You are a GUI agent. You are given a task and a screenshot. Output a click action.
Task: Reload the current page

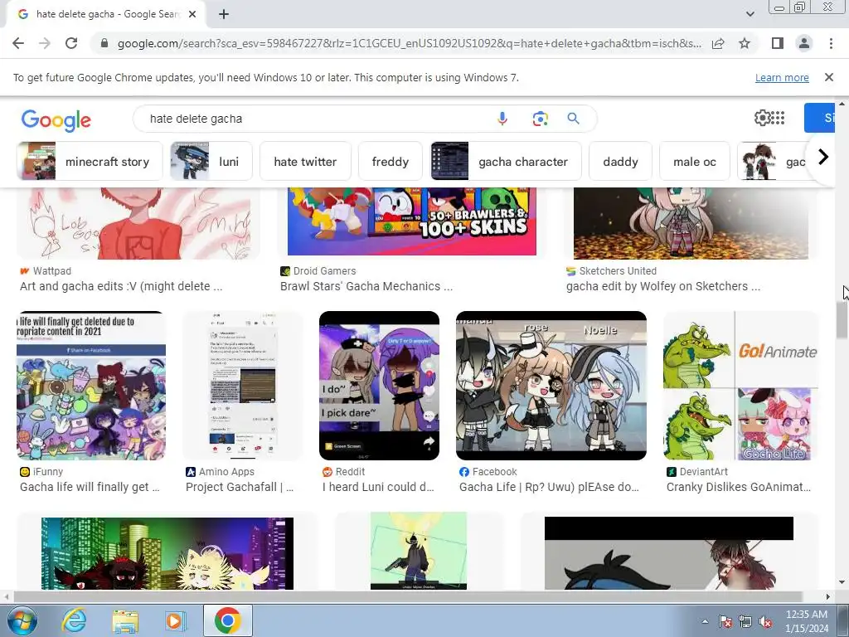[71, 43]
